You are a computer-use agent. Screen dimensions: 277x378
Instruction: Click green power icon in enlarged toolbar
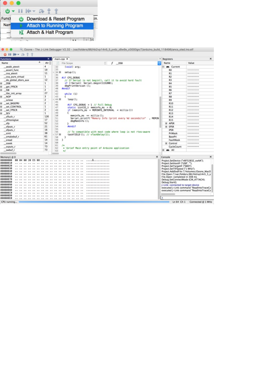(x=8, y=11)
